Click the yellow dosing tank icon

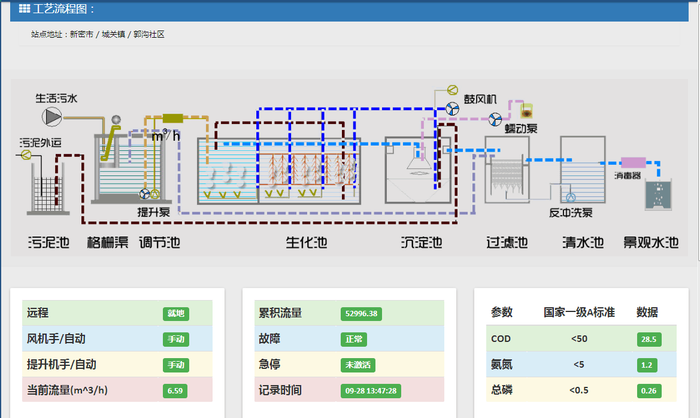[526, 110]
